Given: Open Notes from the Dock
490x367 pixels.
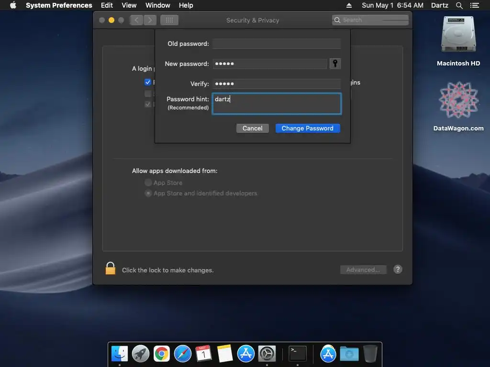Looking at the screenshot, I should tap(225, 354).
